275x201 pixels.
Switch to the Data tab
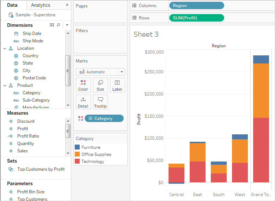(x=12, y=5)
